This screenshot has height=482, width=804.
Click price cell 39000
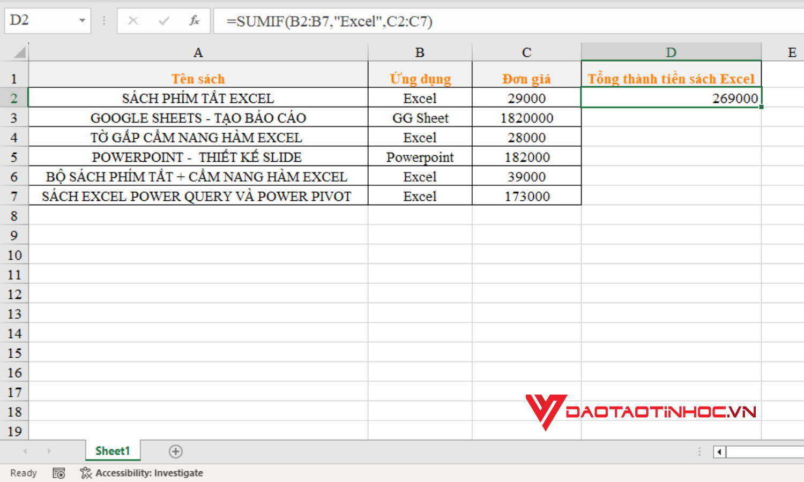[527, 177]
